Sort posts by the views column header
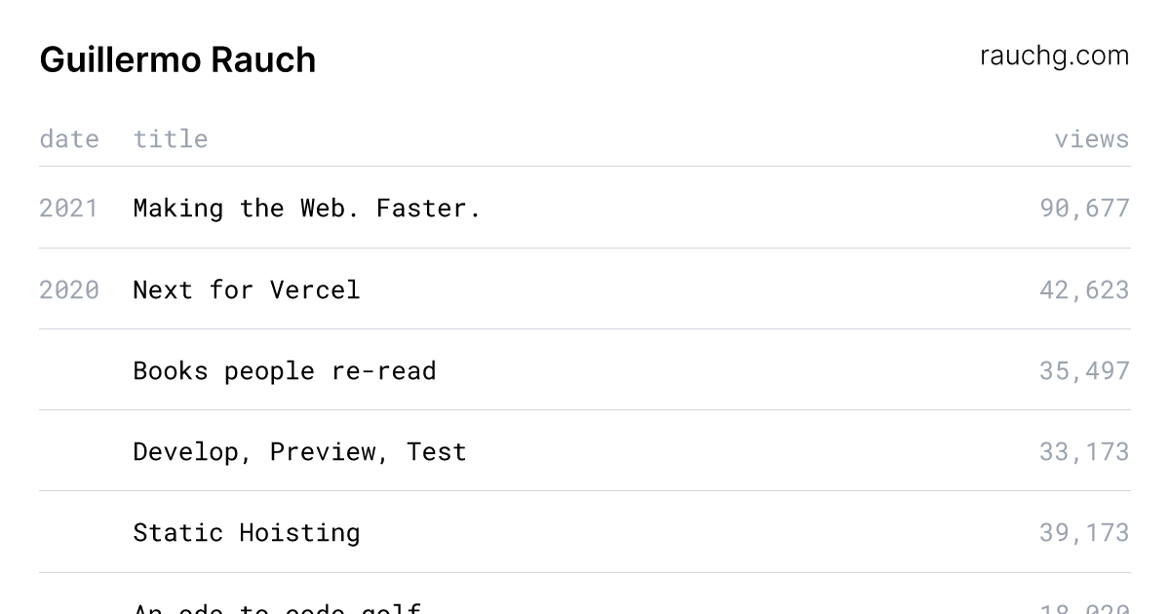 coord(1091,139)
